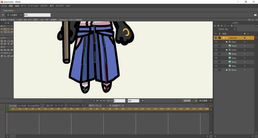Image resolution: width=258 pixels, height=138 pixels.
Task: Open ファイル menu
Action: pos(4,6)
